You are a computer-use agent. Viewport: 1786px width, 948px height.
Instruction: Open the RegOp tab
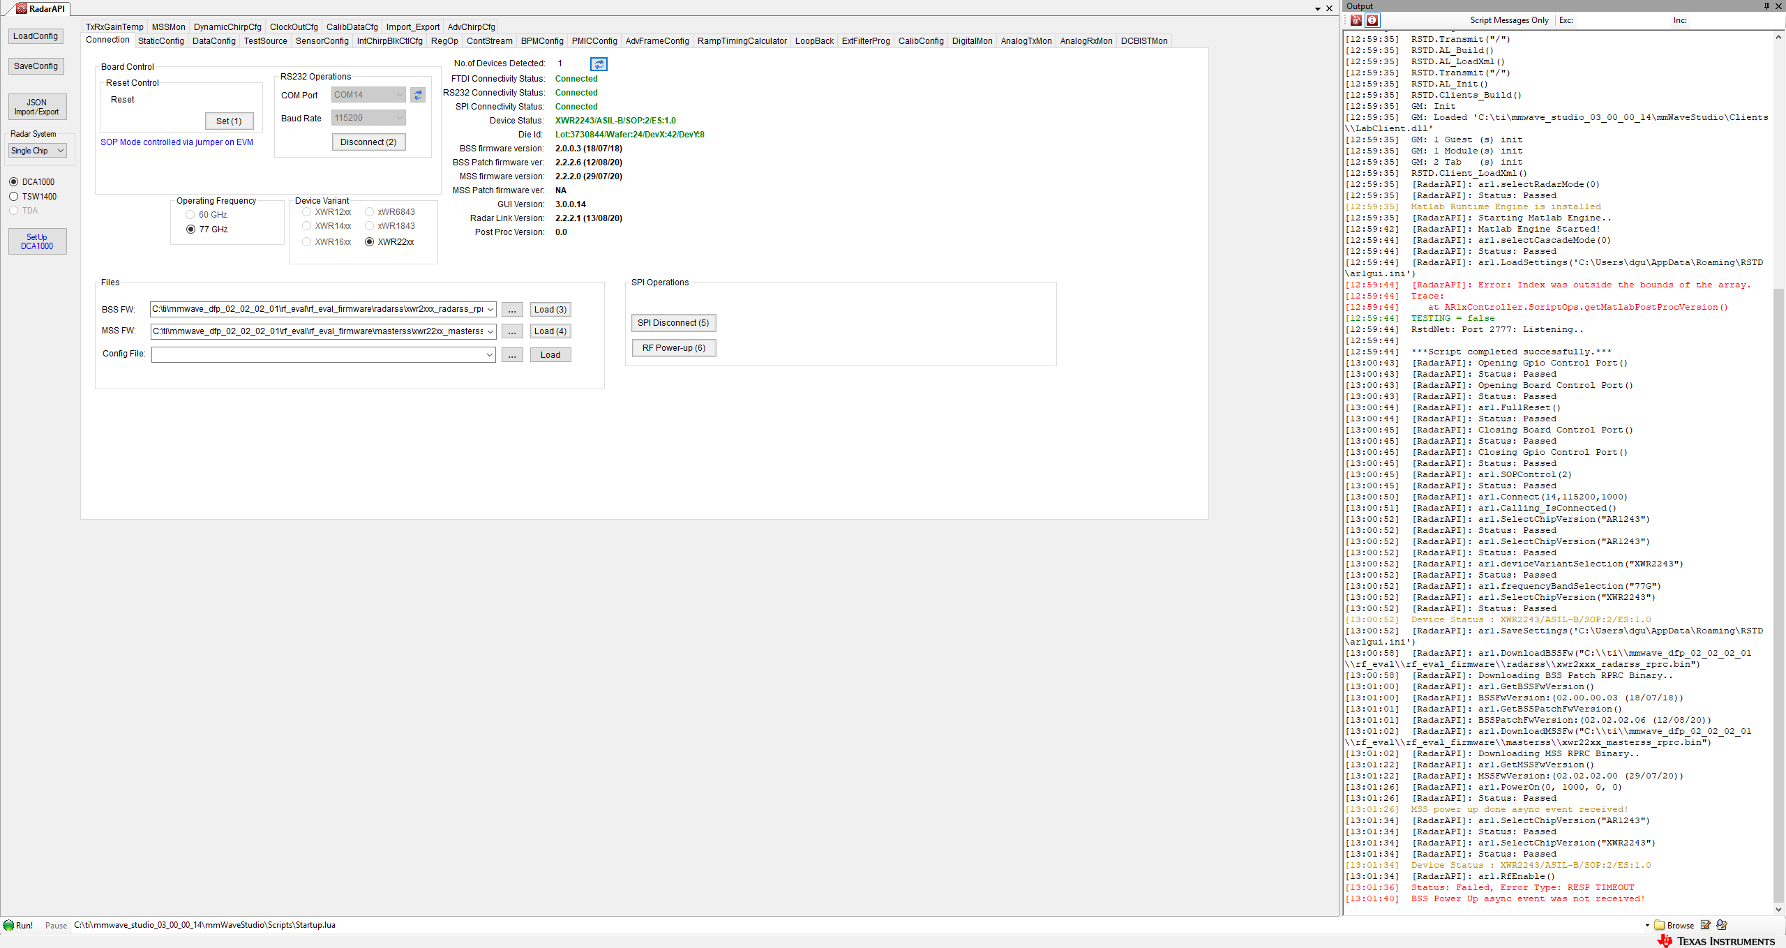pos(444,41)
